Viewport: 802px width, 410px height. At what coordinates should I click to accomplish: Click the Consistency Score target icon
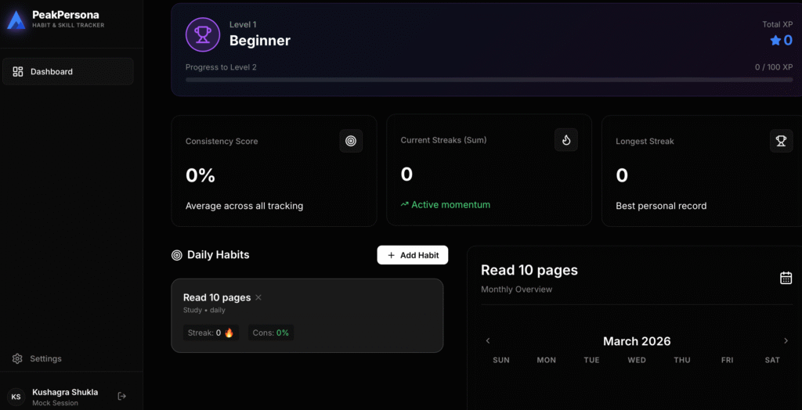[x=351, y=141]
